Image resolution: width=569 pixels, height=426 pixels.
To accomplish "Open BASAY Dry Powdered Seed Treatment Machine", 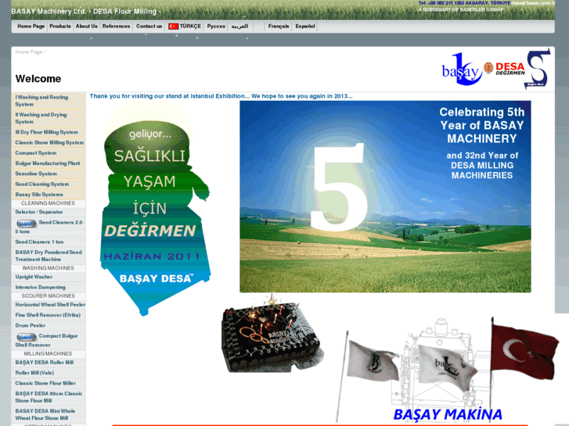I will tap(49, 256).
